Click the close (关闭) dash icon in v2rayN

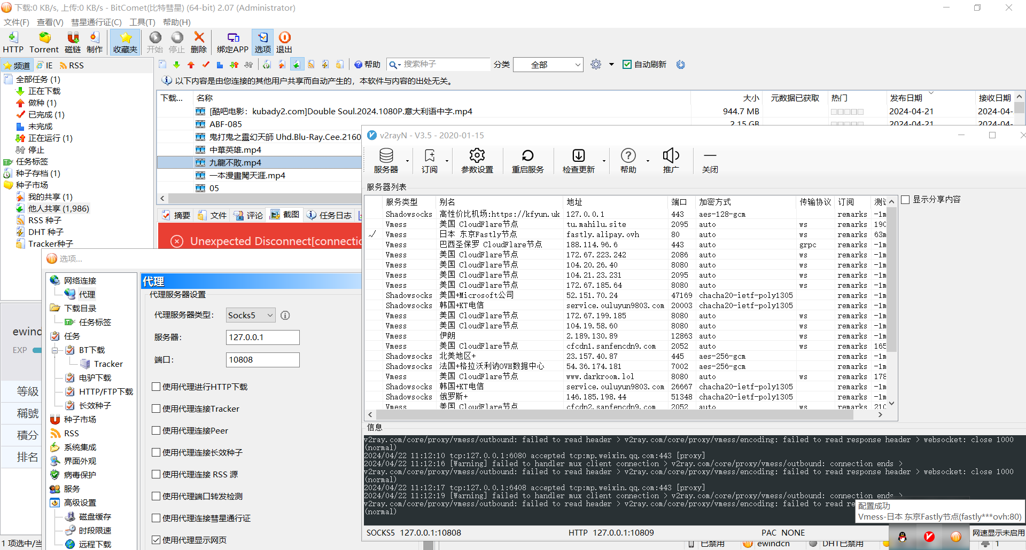(x=710, y=161)
